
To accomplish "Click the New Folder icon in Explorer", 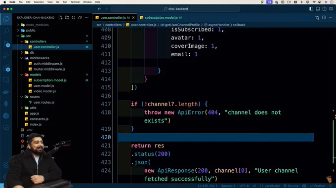I will [67, 18].
